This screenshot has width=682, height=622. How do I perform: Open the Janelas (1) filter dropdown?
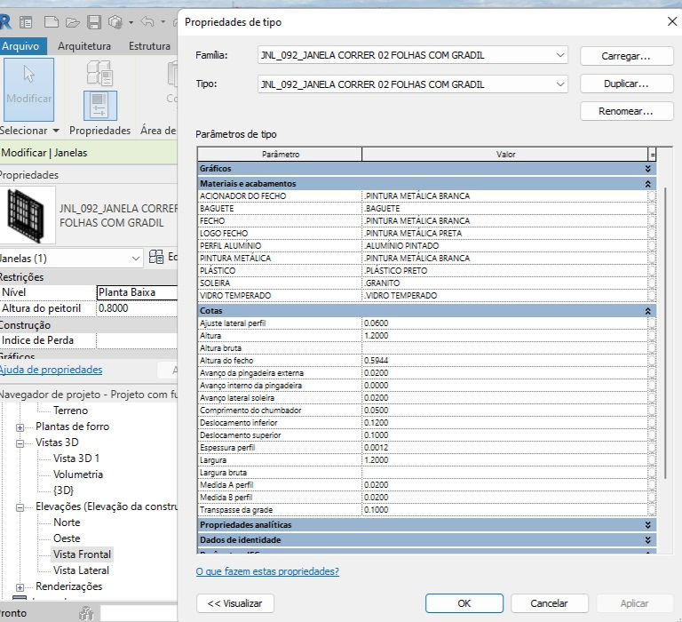pos(136,259)
